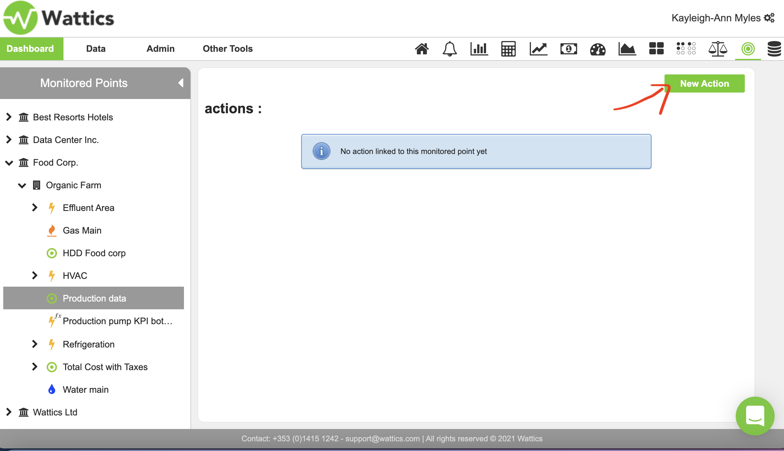Open the Data menu tab
The height and width of the screenshot is (451, 784).
(x=96, y=49)
